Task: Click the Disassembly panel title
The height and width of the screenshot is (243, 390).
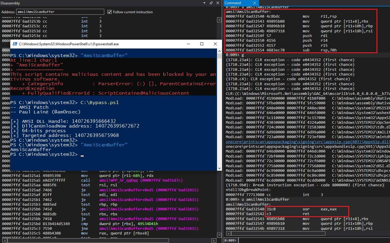Action: pos(10,3)
